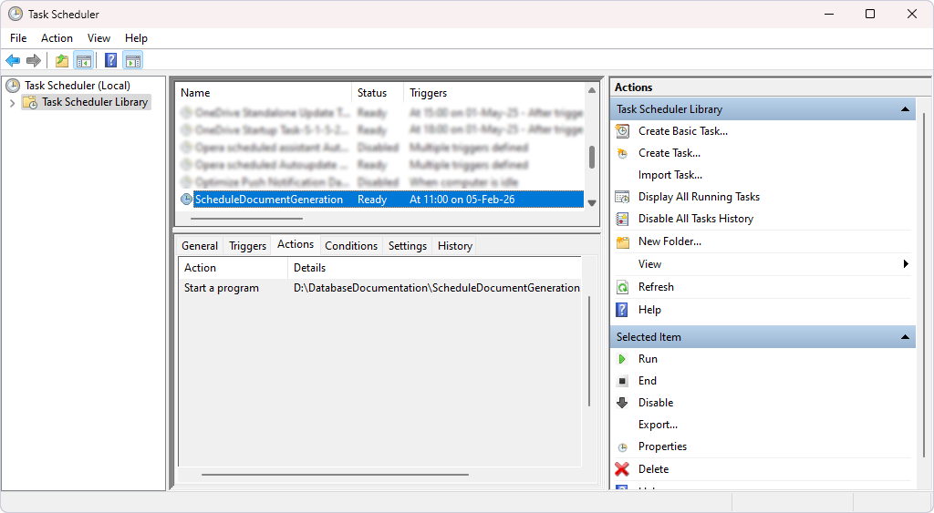Viewport: 934px width, 513px height.
Task: Click the Task Scheduler (Local) clock icon
Action: (x=13, y=86)
